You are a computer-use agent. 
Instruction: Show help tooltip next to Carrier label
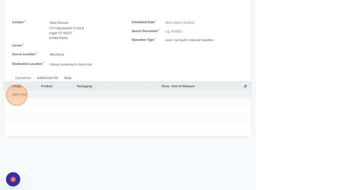tap(23, 44)
